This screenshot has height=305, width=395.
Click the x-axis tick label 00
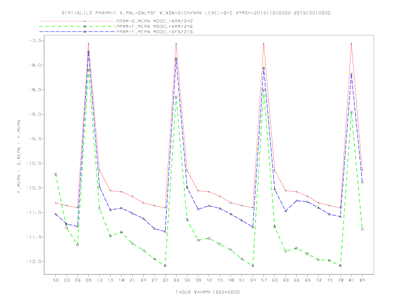(56, 280)
